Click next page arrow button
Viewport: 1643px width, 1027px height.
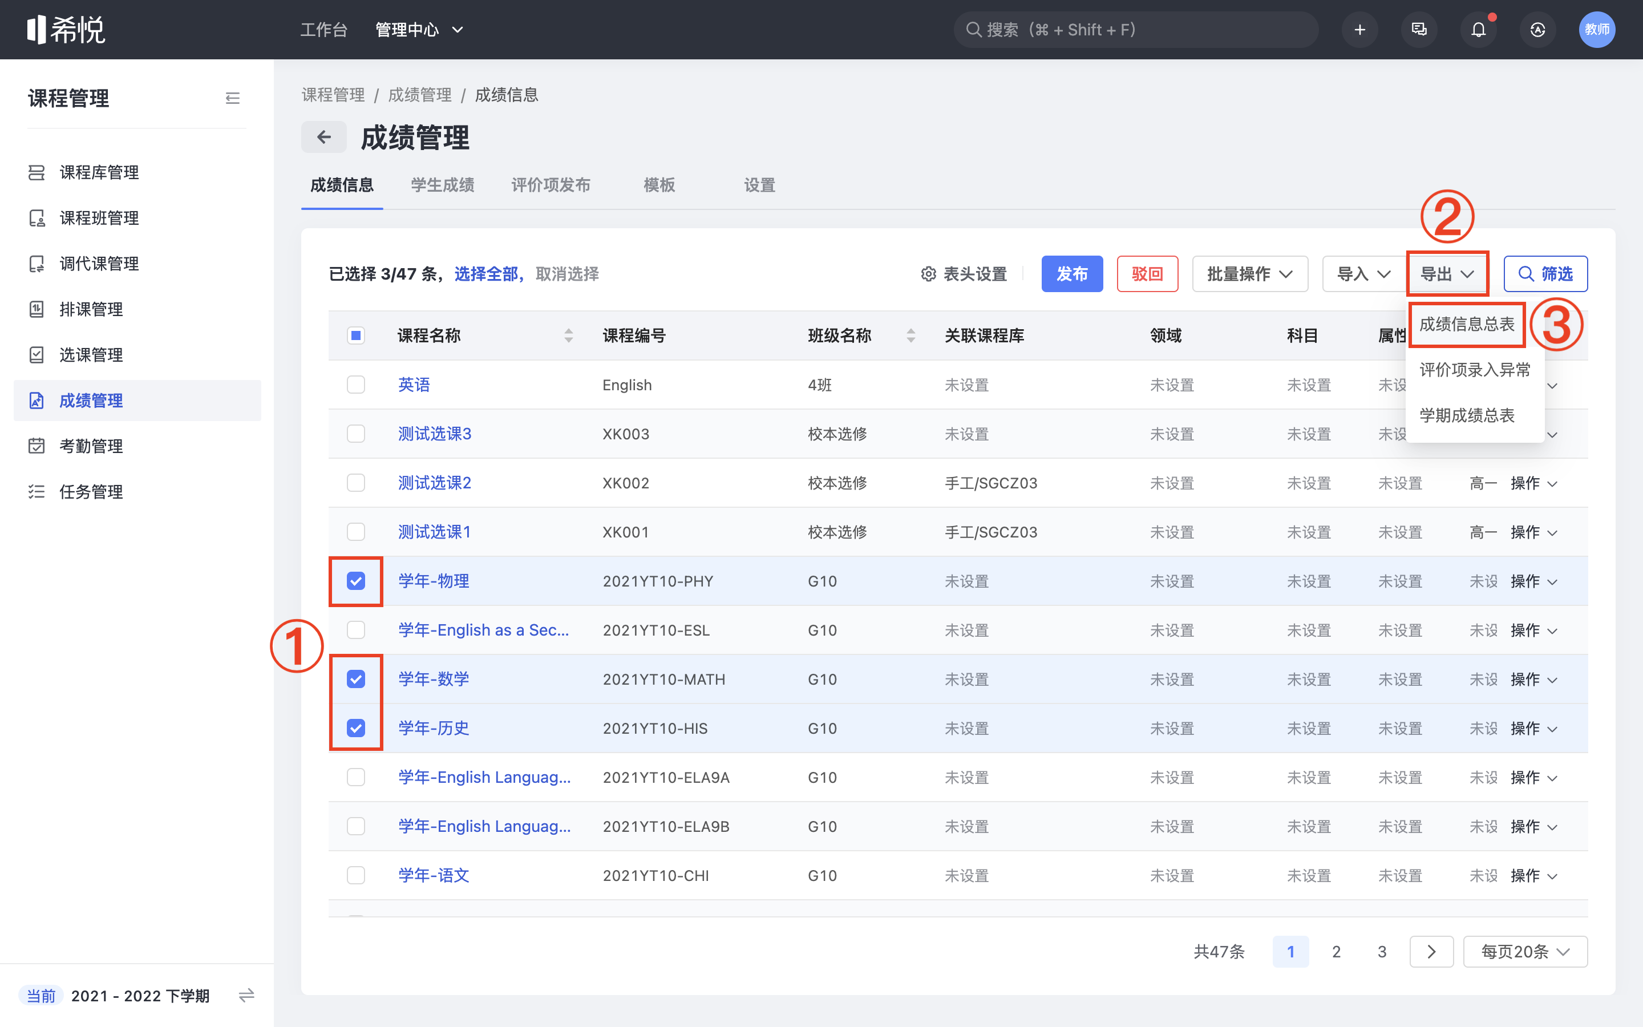[1431, 951]
